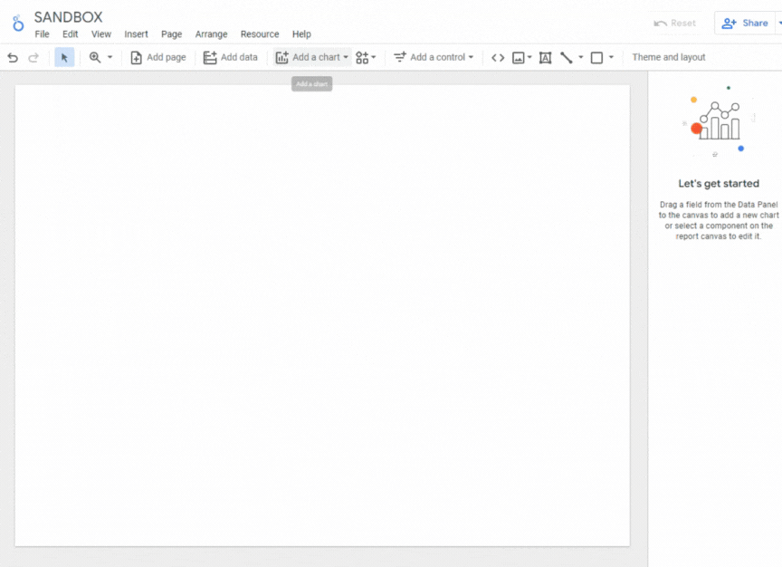Share the report
This screenshot has height=567, width=782.
coord(745,24)
